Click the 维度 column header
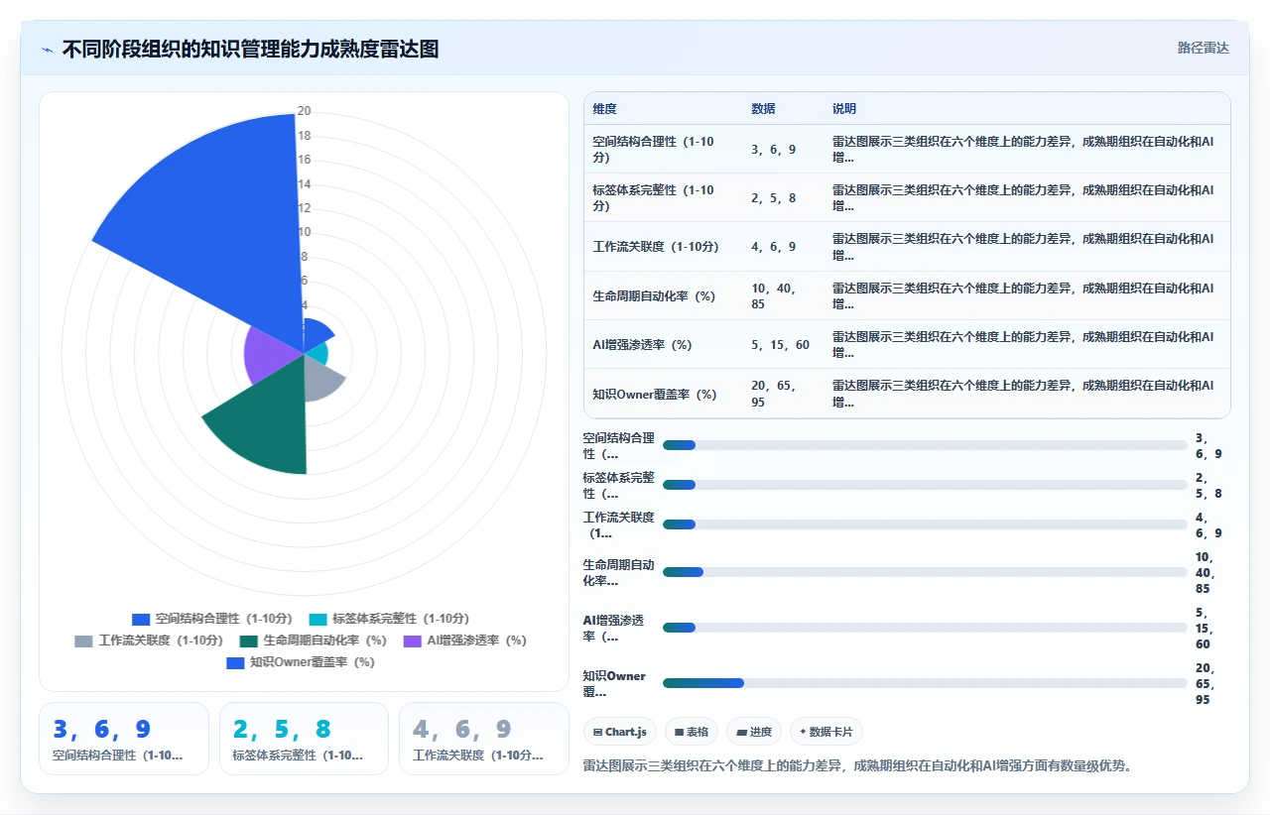 (604, 109)
